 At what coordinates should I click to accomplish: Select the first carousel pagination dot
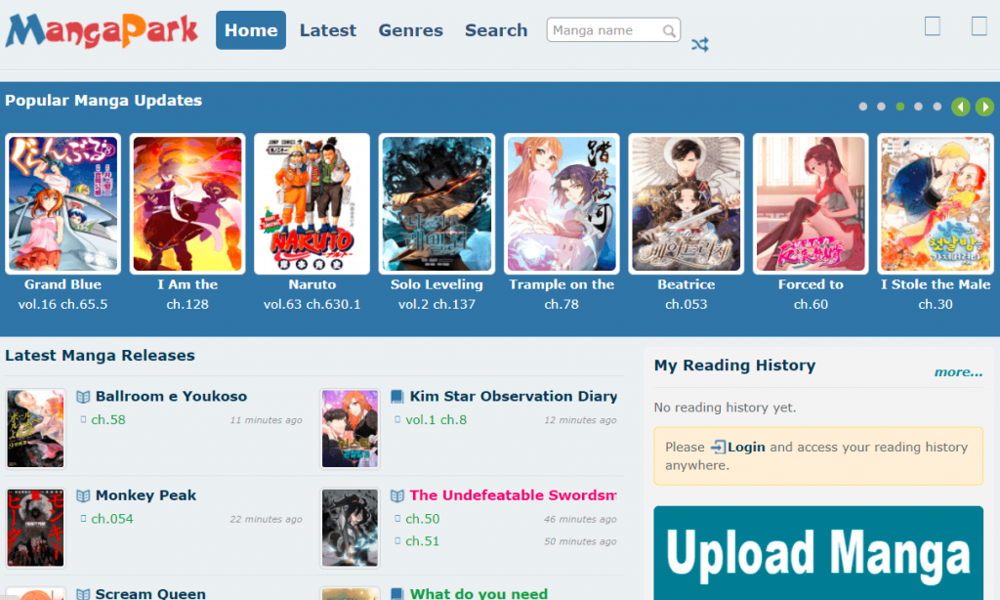tap(862, 107)
